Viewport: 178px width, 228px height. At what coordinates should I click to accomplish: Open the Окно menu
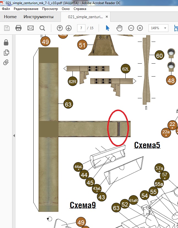click(x=66, y=9)
